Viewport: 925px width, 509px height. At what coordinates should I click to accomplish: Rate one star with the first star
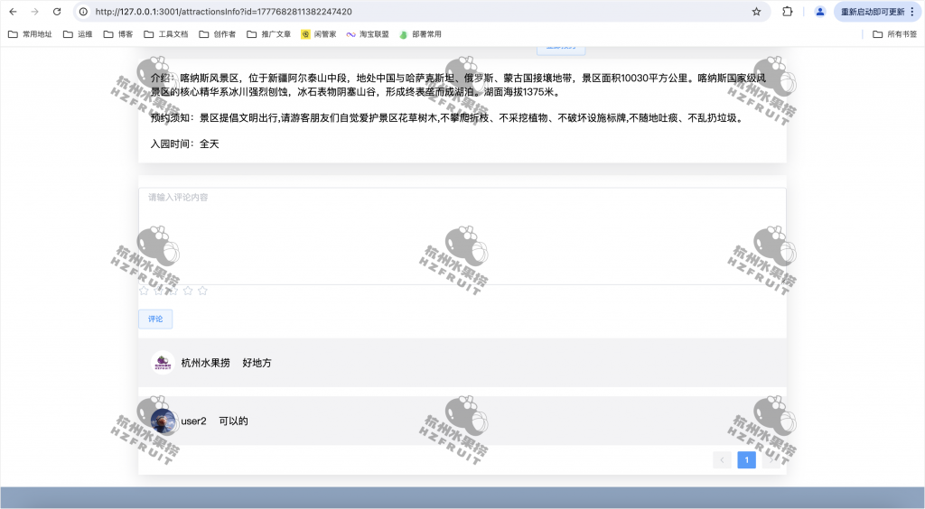tap(144, 291)
